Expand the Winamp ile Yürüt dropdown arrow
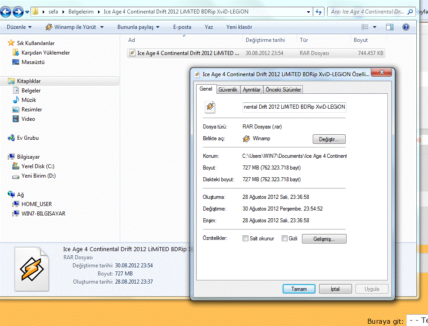Image resolution: width=428 pixels, height=326 pixels. point(102,27)
